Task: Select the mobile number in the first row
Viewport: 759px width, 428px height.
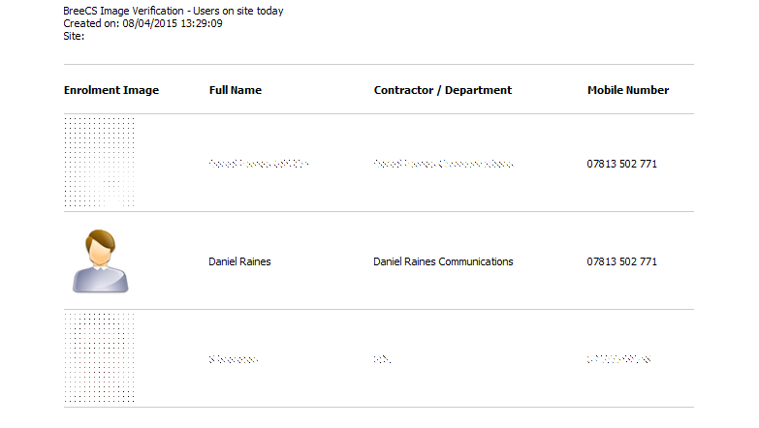Action: 622,164
